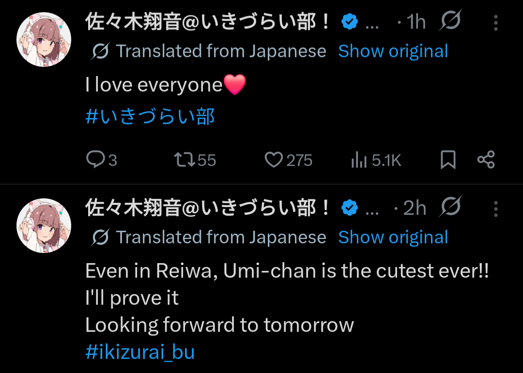Show original Japanese text of first post
Screen dimensions: 523x373
pos(393,51)
